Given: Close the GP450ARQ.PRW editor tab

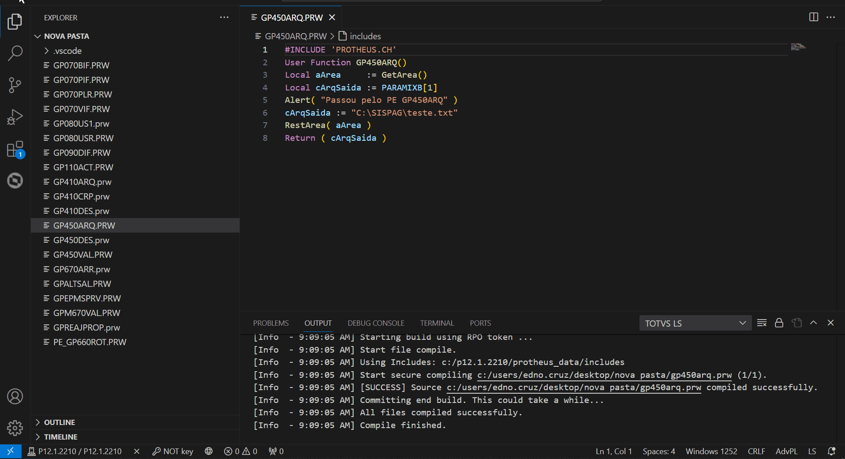Looking at the screenshot, I should 332,17.
